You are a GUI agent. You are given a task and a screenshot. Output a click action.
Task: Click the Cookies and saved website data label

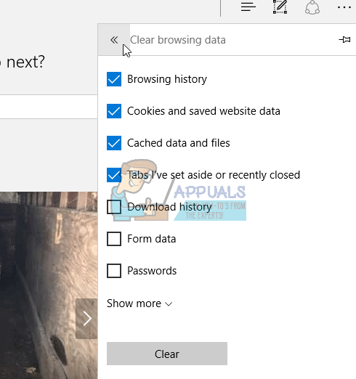203,111
